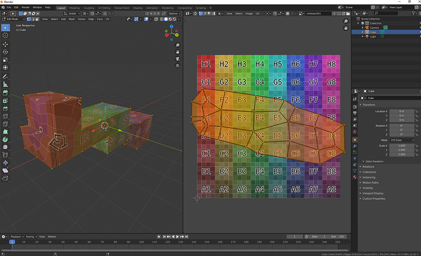This screenshot has width=421, height=256.
Task: Switch to the Sculpting workspace tab
Action: (89, 8)
